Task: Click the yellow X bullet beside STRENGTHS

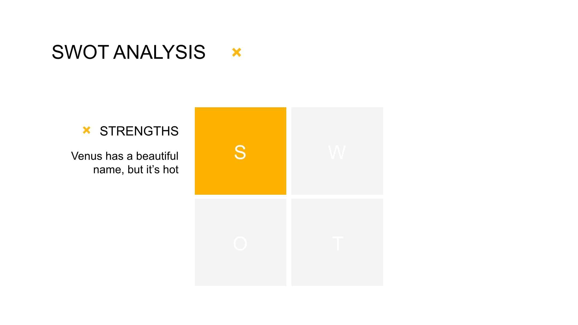Action: pos(87,130)
